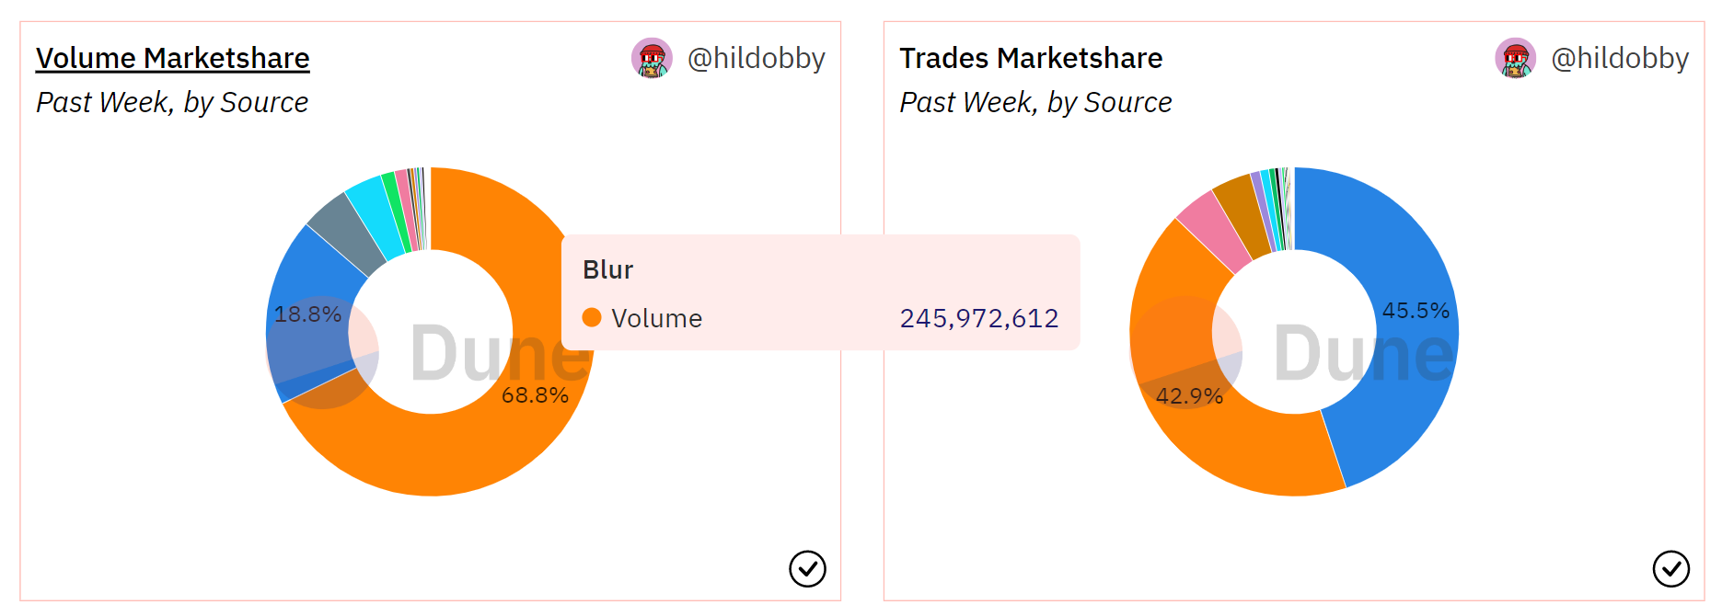Click the checkmark icon on Trades Marketshare card
The height and width of the screenshot is (616, 1722).
coord(1670,568)
